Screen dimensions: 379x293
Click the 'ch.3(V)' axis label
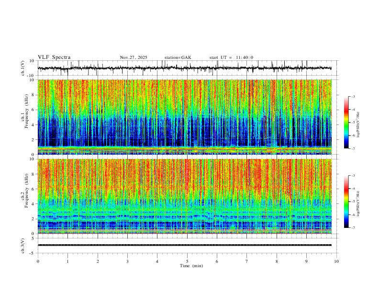click(x=23, y=246)
